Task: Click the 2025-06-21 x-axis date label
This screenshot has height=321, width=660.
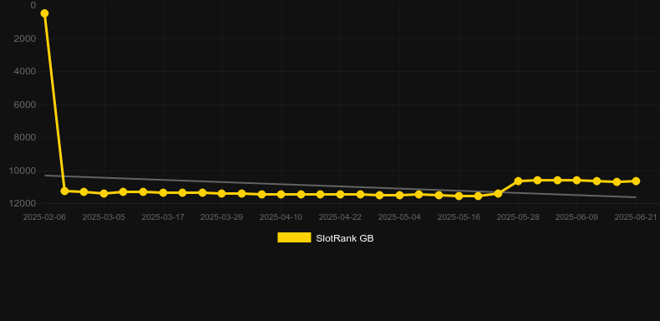Action: tap(636, 217)
